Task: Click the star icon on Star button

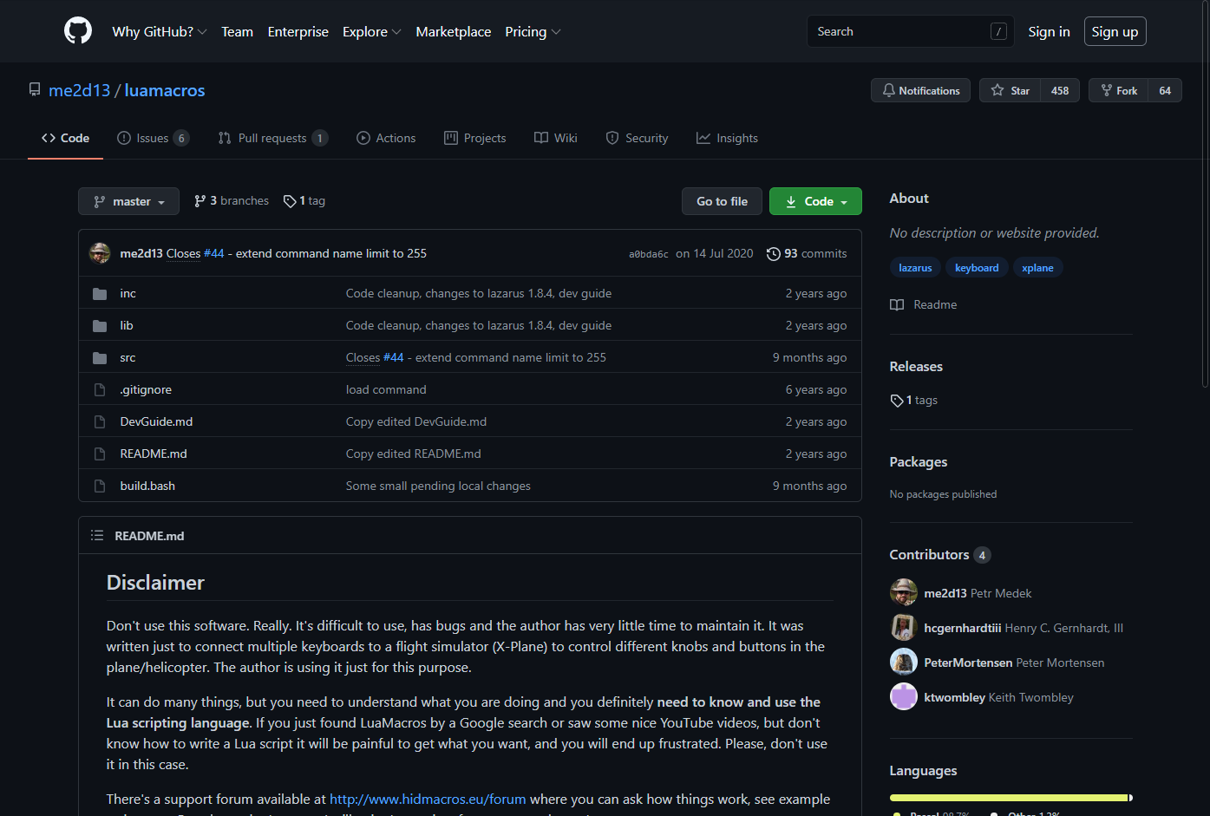Action: pos(997,90)
